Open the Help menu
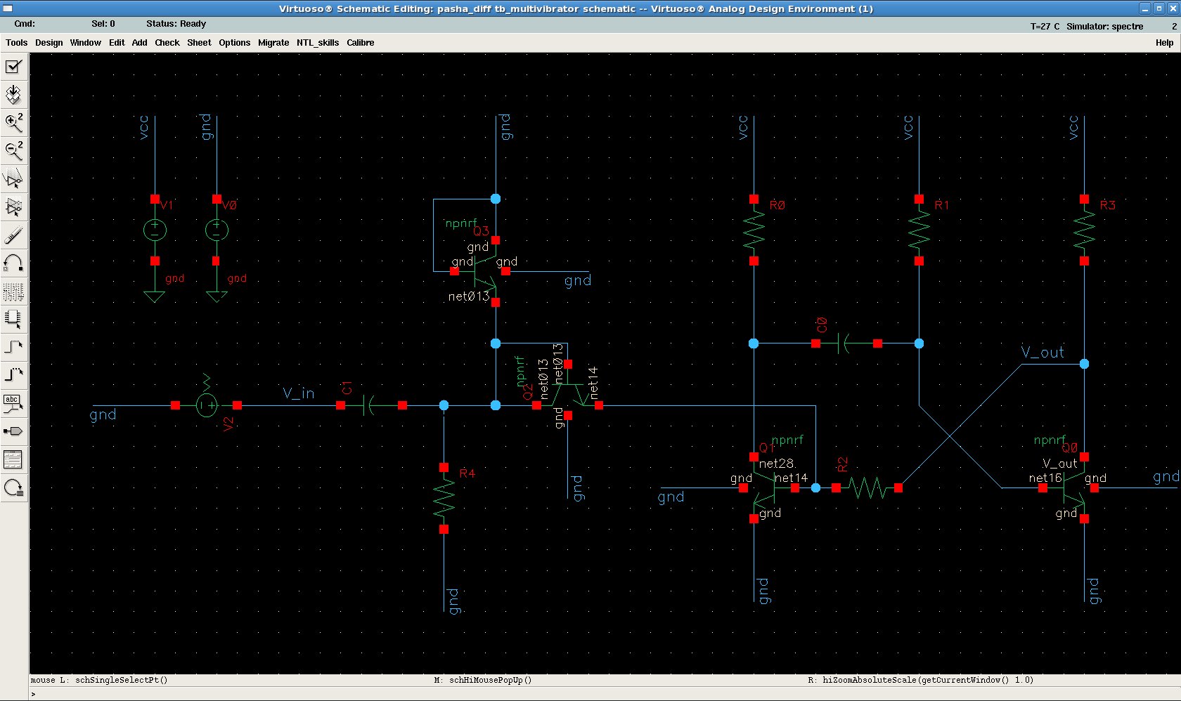Viewport: 1181px width, 701px height. [x=1165, y=43]
